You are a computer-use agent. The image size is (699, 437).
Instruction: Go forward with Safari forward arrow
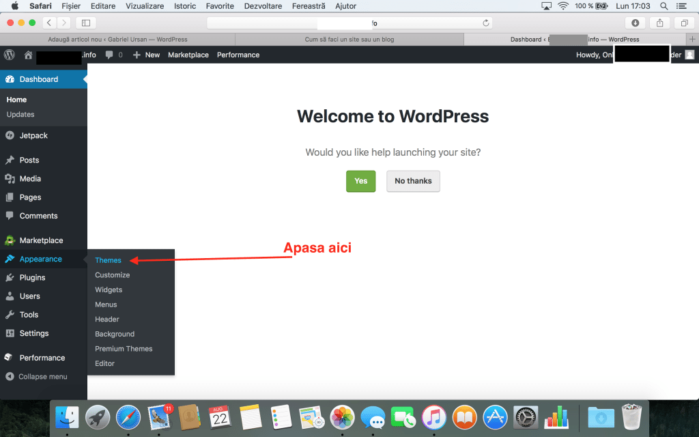click(63, 23)
